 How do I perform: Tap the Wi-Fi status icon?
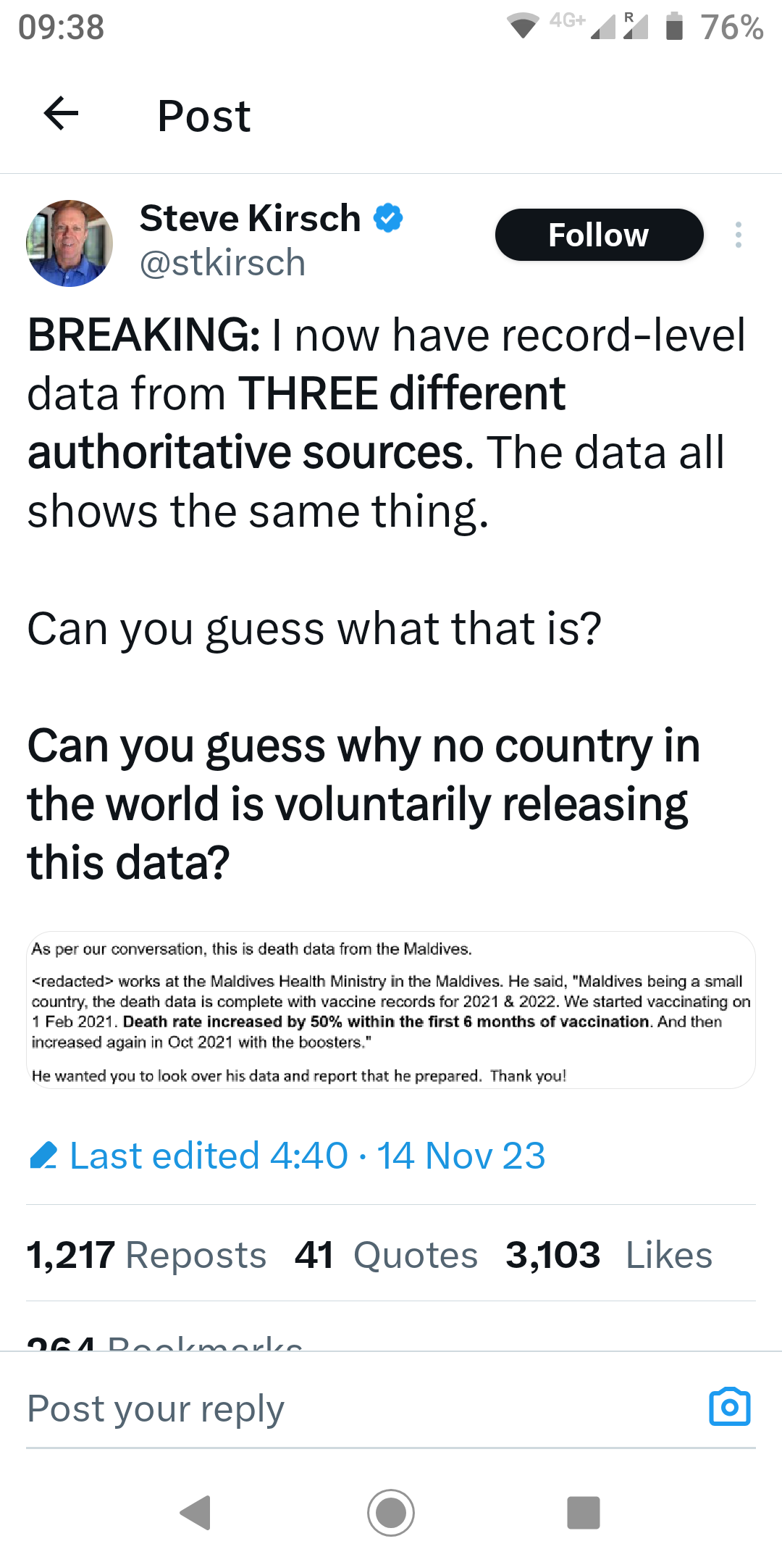tap(522, 27)
